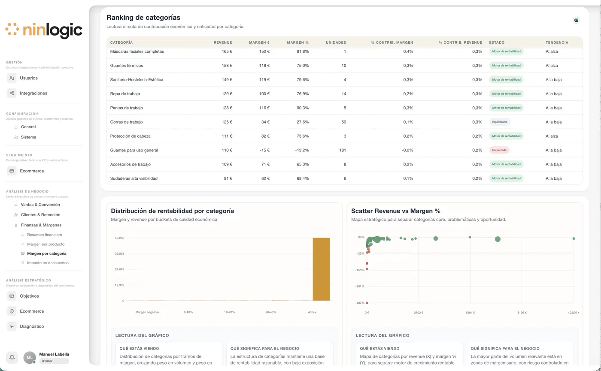Open Margen por producto page
Screen dimensions: 601x371
point(46,244)
